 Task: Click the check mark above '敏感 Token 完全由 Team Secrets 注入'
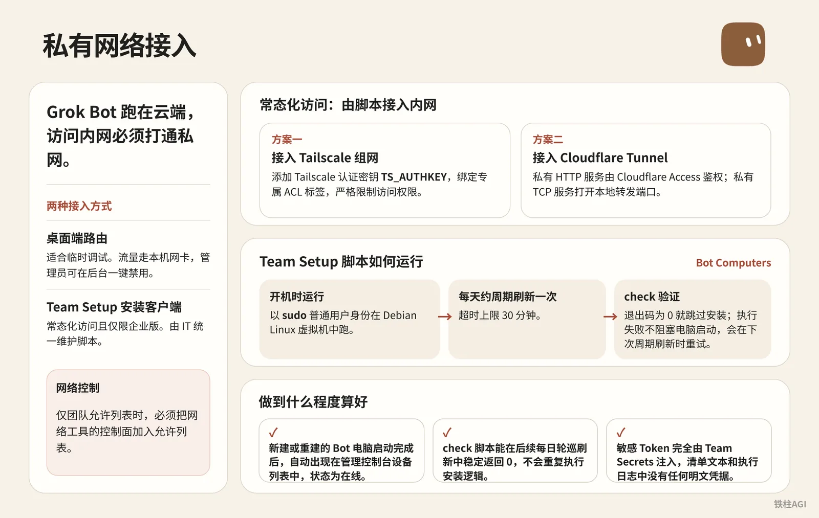(621, 433)
